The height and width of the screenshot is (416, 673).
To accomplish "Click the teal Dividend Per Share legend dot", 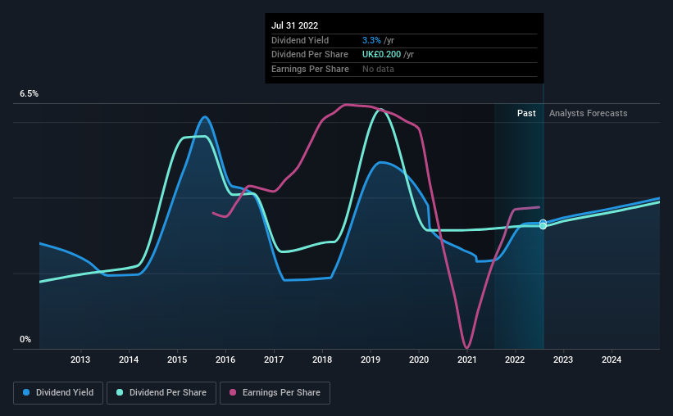I will 120,392.
